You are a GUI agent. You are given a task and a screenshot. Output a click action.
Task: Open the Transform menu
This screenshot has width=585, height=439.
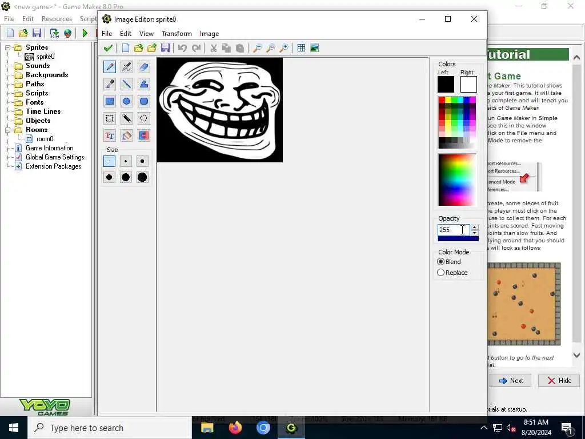(177, 34)
